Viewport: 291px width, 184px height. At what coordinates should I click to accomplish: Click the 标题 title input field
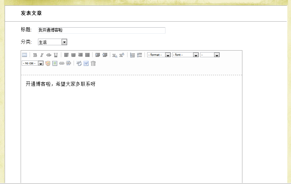tap(102, 30)
